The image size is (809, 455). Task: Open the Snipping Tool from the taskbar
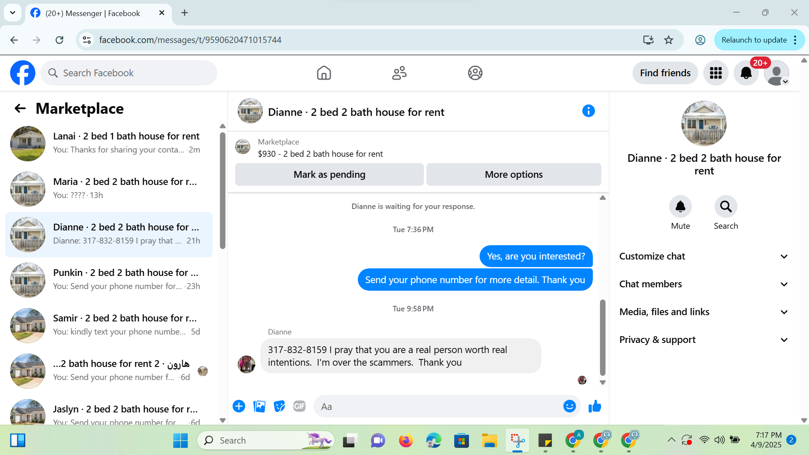coord(517,440)
